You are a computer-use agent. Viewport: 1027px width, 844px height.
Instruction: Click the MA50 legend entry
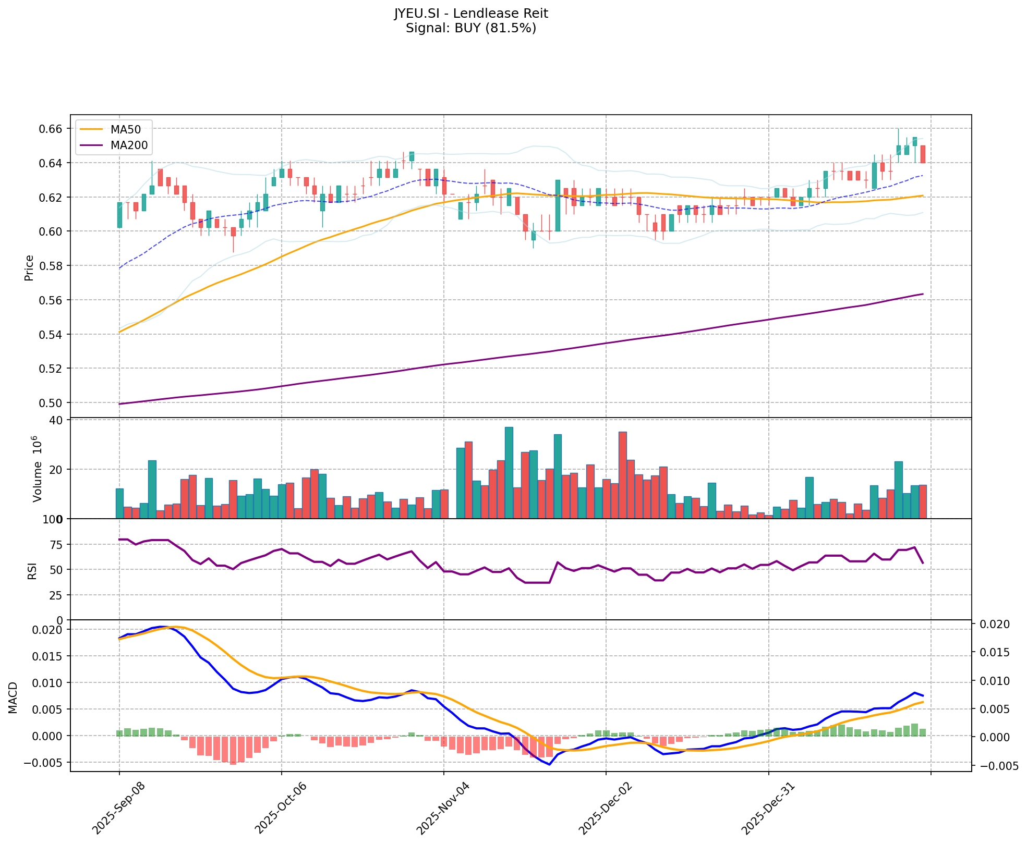pyautogui.click(x=125, y=129)
